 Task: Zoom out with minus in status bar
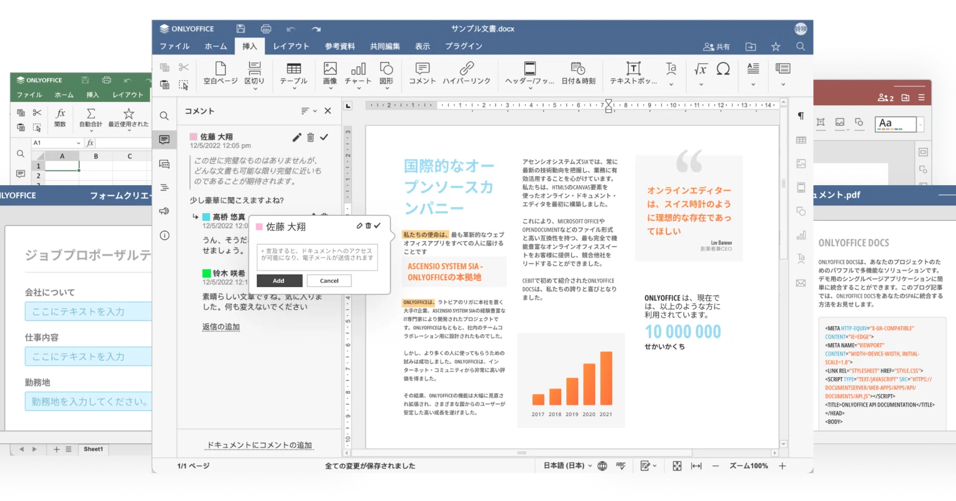(716, 466)
